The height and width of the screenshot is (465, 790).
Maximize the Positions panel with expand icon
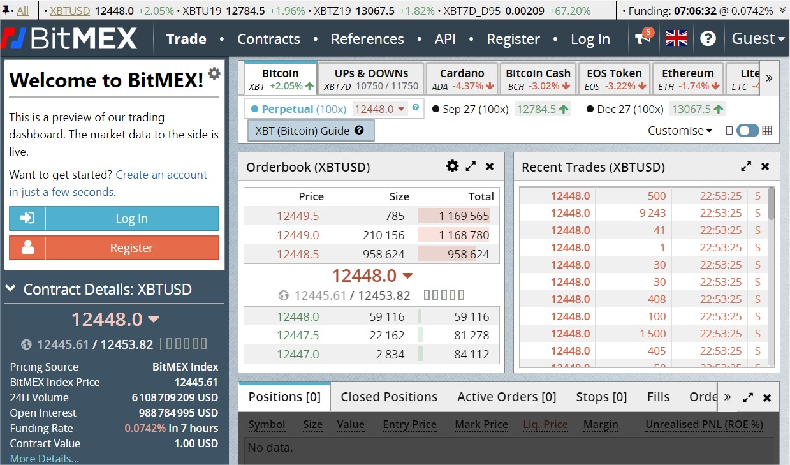(749, 397)
